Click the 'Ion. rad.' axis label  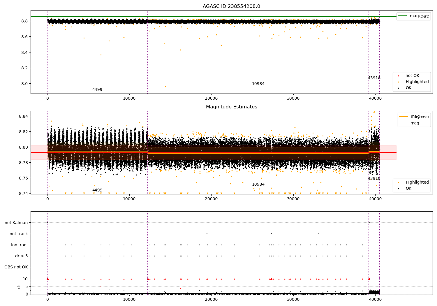pyautogui.click(x=20, y=245)
